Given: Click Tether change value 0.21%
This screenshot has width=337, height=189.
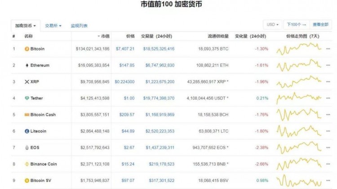Looking at the screenshot, I should point(262,98).
